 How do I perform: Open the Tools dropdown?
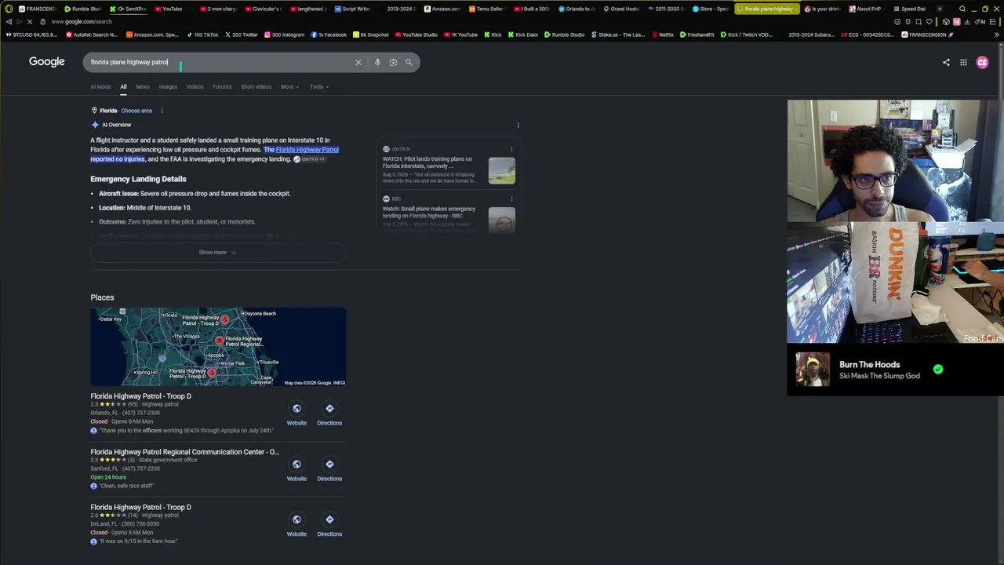(x=318, y=87)
